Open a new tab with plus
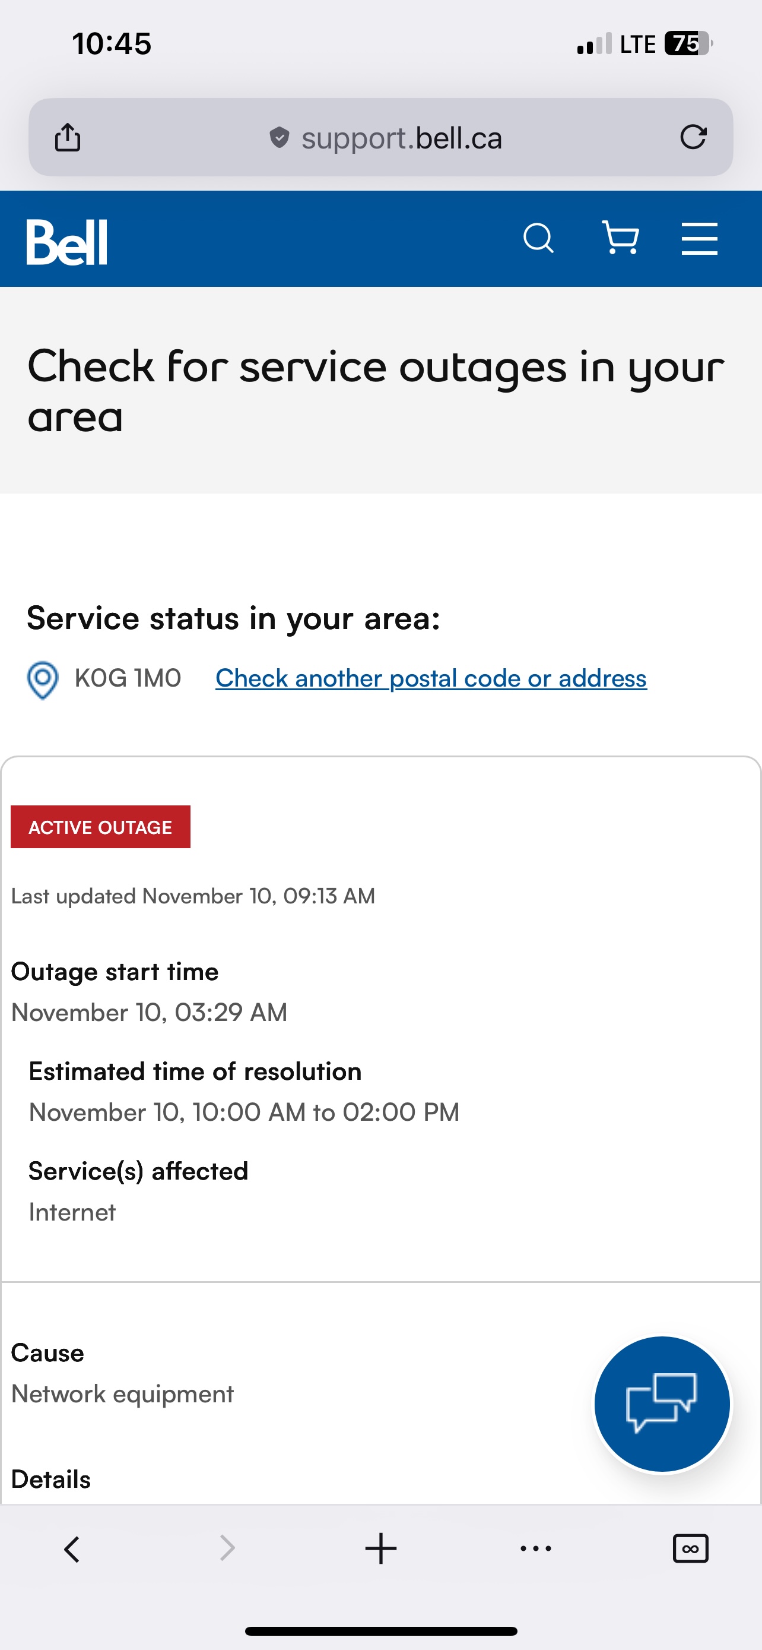762x1650 pixels. pyautogui.click(x=380, y=1550)
